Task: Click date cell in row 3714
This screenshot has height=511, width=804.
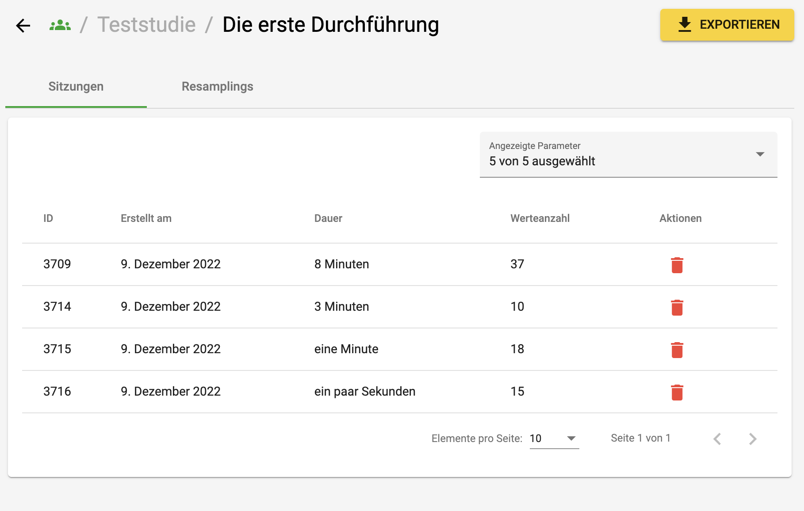Action: point(171,306)
